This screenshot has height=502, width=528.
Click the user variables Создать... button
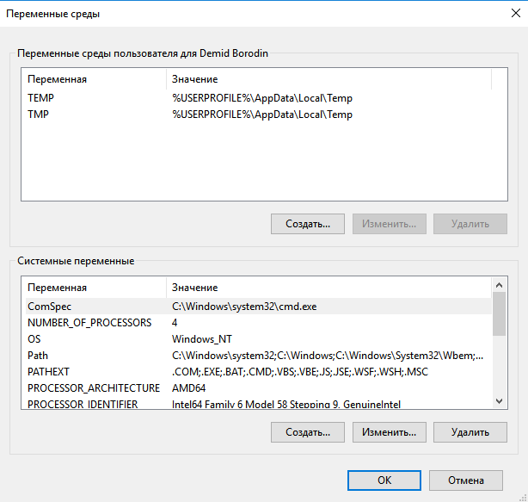point(308,224)
